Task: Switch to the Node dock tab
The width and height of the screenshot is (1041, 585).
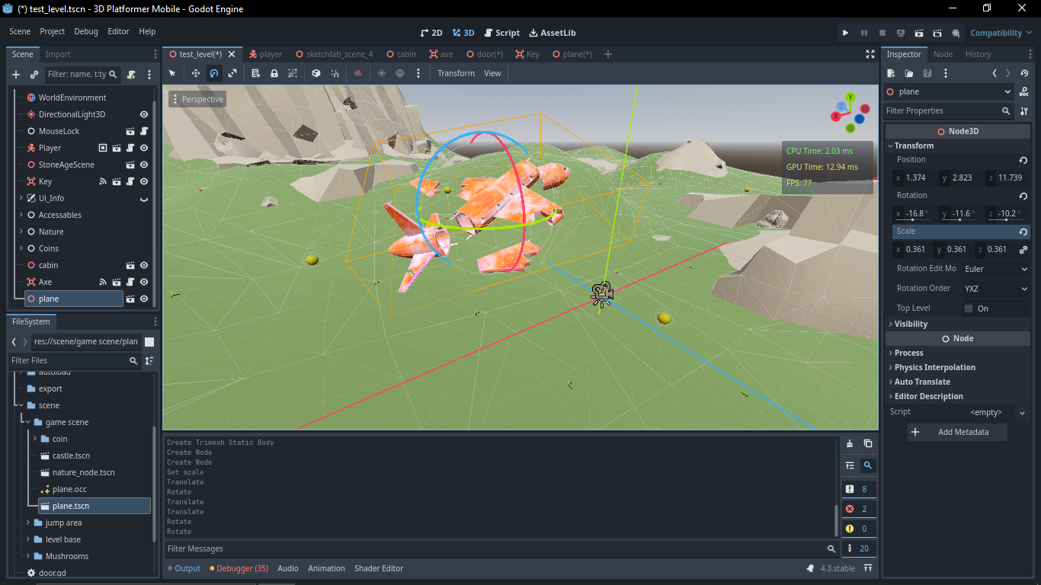Action: click(x=943, y=54)
